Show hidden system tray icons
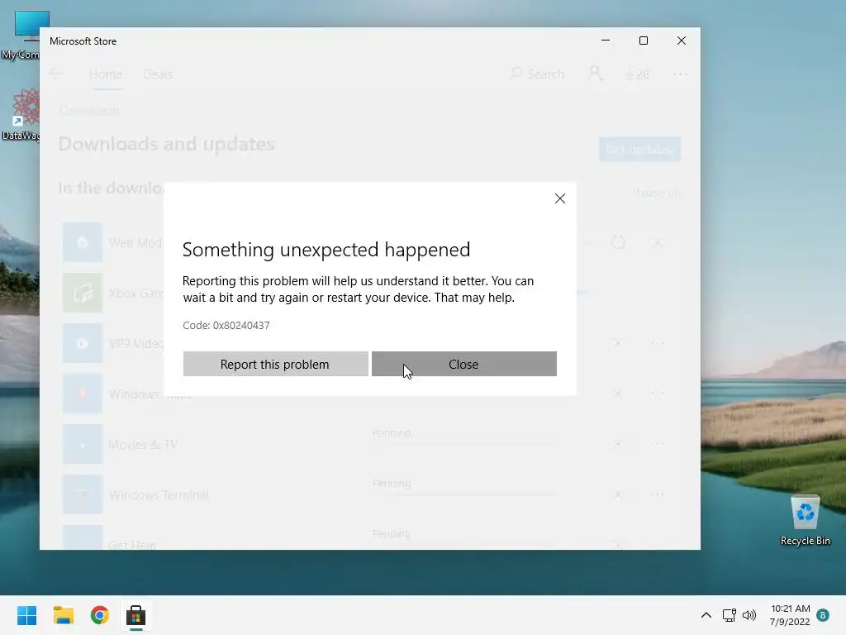Screen dimensions: 846x635 pyautogui.click(x=706, y=615)
